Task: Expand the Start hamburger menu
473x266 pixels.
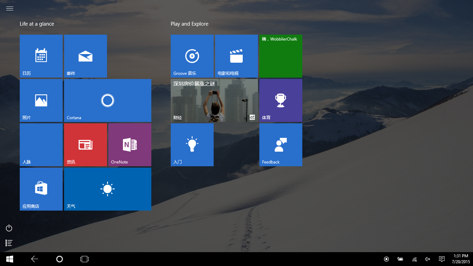Action: click(x=9, y=8)
